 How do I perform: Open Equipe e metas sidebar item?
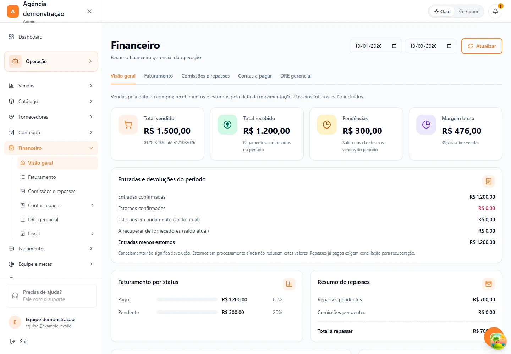click(x=51, y=264)
